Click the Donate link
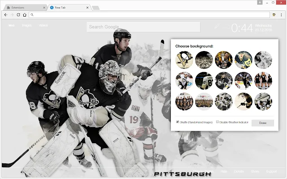The height and width of the screenshot is (179, 287). (x=239, y=171)
